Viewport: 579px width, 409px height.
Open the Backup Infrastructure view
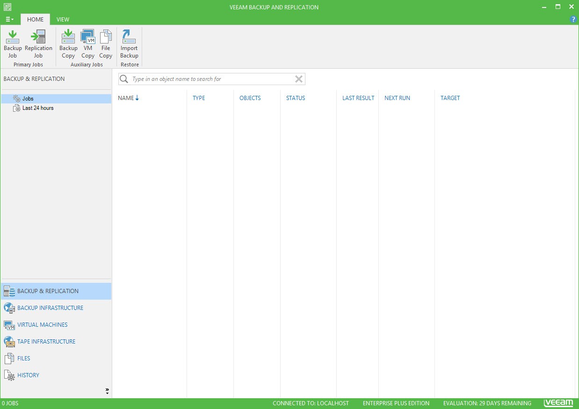[50, 308]
